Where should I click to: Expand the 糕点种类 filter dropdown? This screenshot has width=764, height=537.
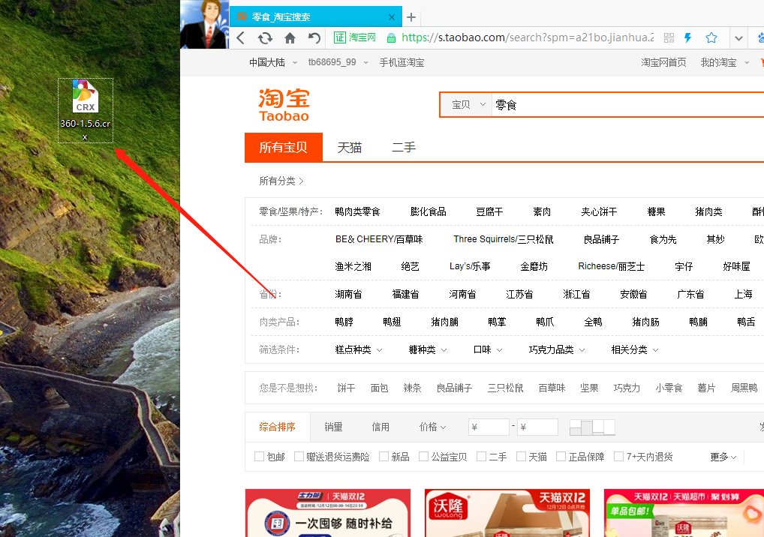(x=359, y=349)
